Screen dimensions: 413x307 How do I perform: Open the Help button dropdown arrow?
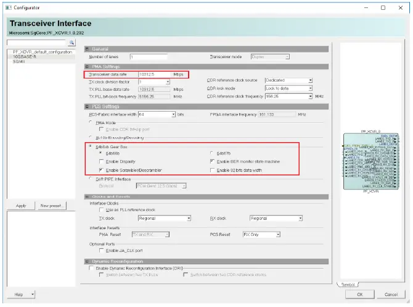pyautogui.click(x=33, y=294)
